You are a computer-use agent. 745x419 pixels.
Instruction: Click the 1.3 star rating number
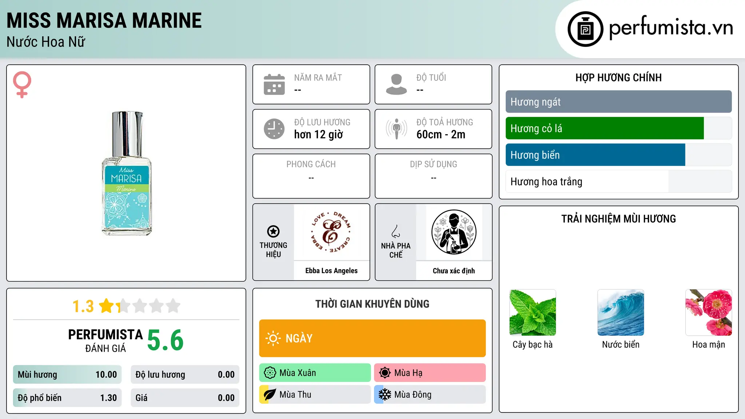[83, 306]
